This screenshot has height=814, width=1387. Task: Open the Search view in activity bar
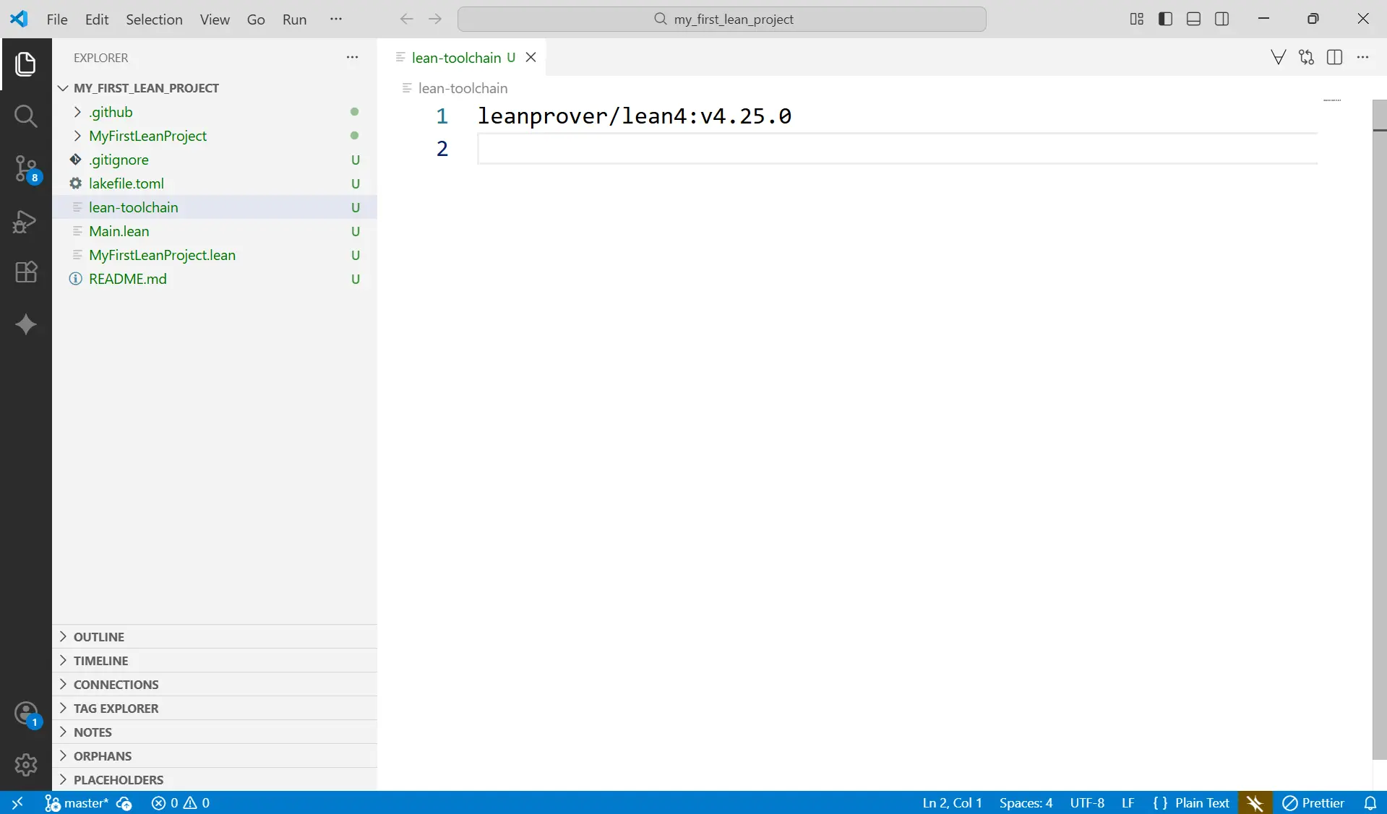tap(25, 116)
